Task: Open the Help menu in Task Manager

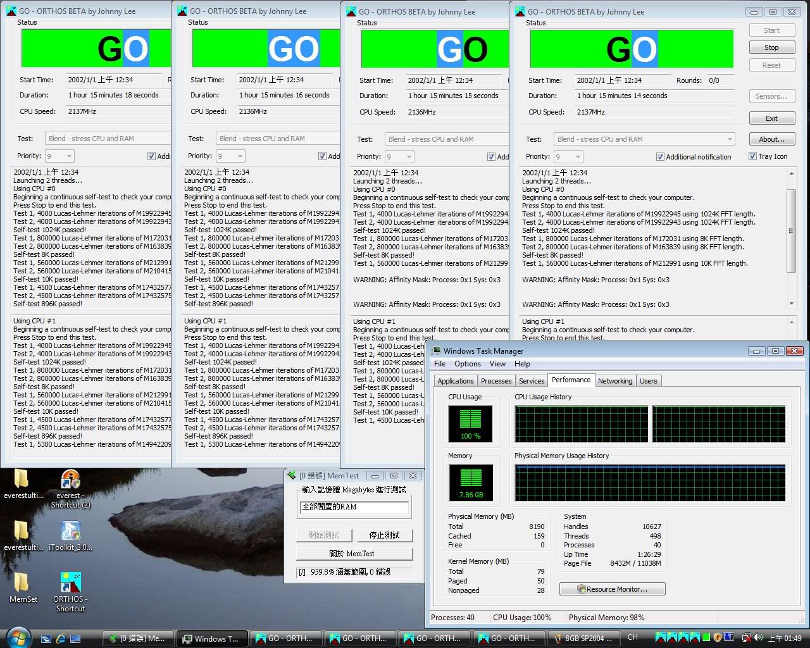Action: [x=522, y=364]
